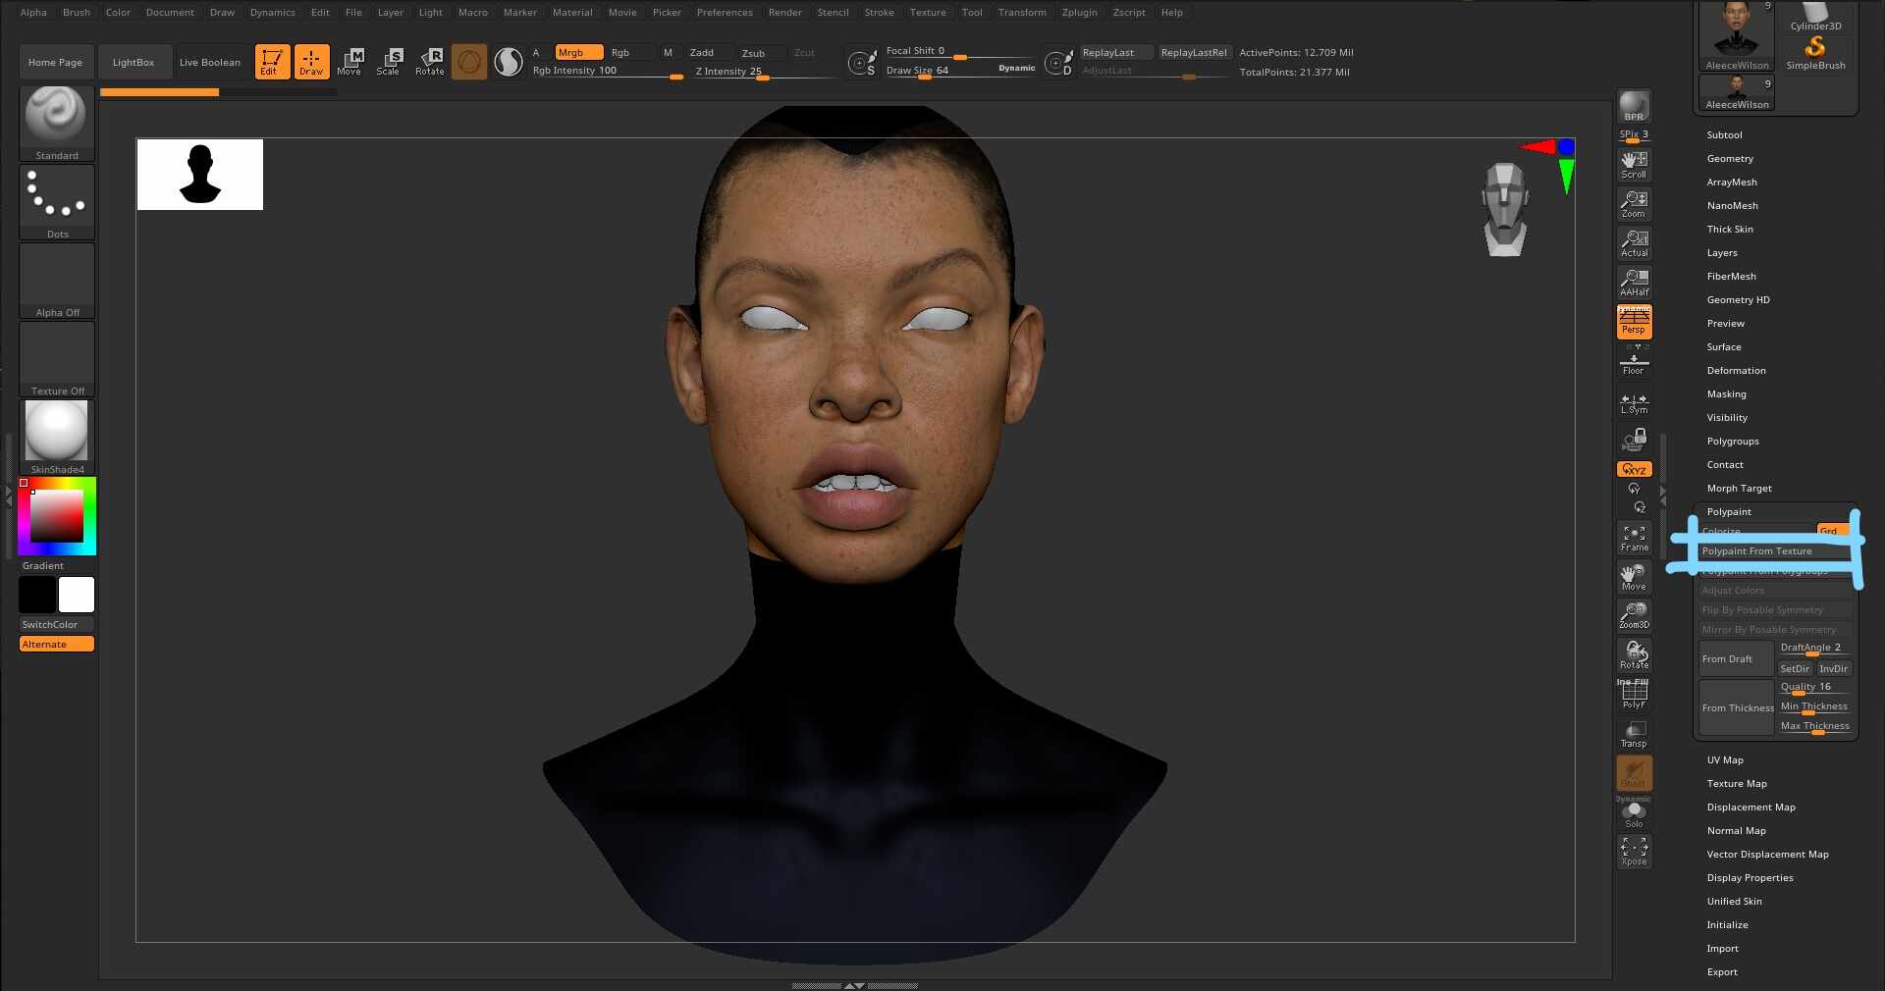Click the white secondary color swatch

click(77, 595)
